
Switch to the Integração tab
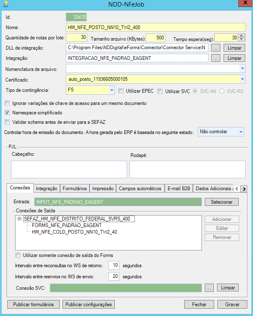(x=47, y=189)
